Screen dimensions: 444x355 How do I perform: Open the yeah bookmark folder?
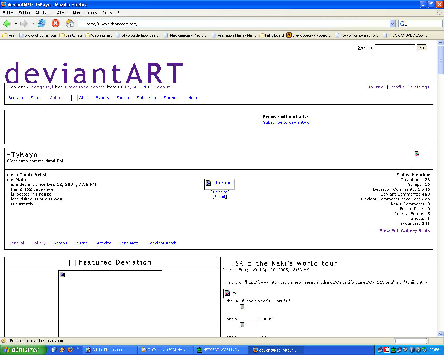tap(9, 35)
